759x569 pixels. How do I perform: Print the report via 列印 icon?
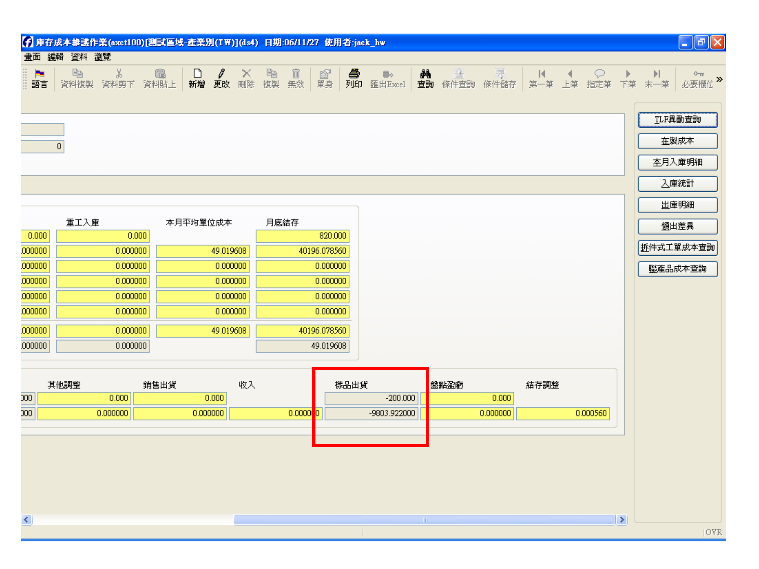click(354, 78)
